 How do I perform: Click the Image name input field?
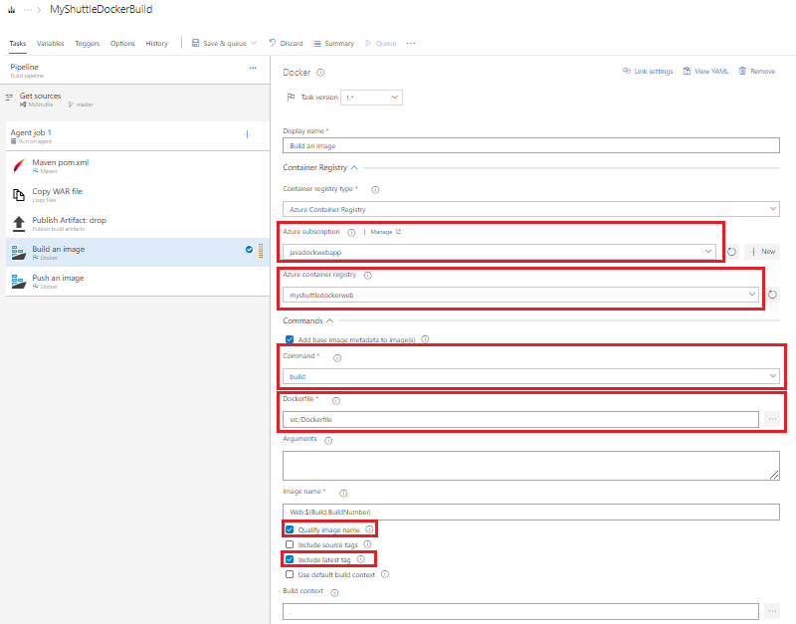pyautogui.click(x=531, y=512)
